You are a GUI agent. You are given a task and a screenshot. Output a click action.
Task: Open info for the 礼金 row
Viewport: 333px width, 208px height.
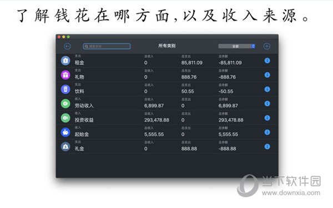pos(267,147)
